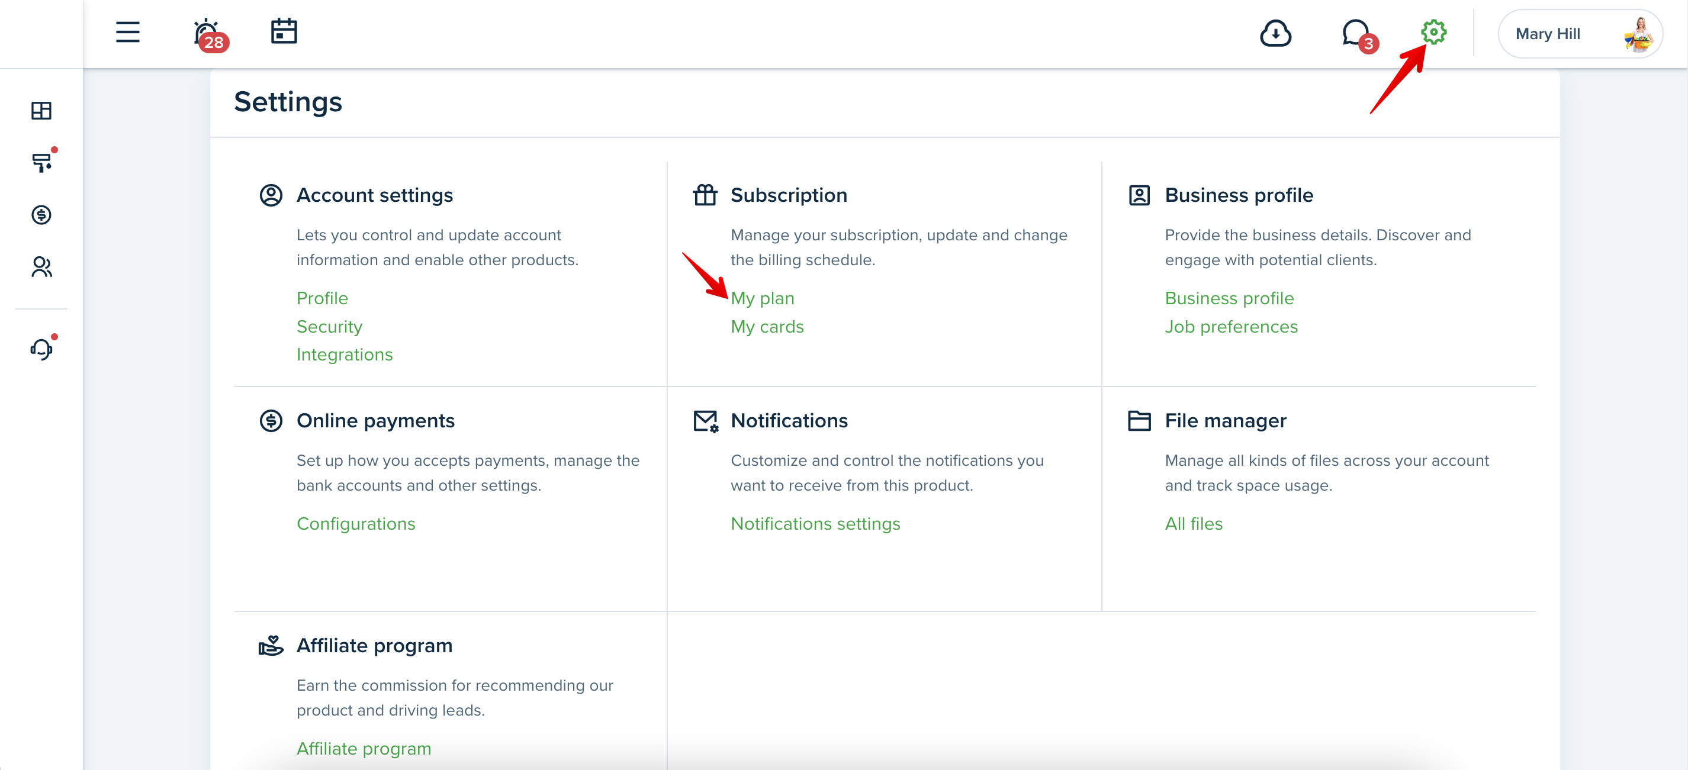Open the Security link
Screen dimensions: 1688x770
tap(329, 326)
